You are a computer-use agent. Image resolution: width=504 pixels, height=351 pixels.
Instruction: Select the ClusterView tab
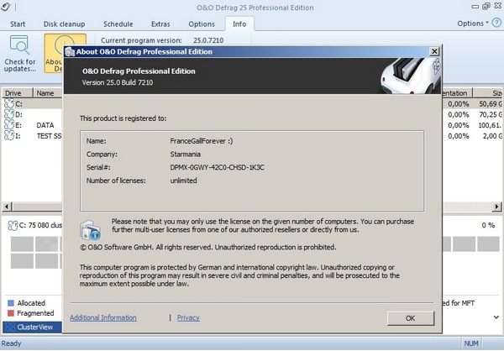(x=32, y=327)
